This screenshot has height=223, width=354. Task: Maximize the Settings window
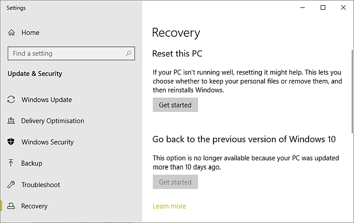click(323, 8)
